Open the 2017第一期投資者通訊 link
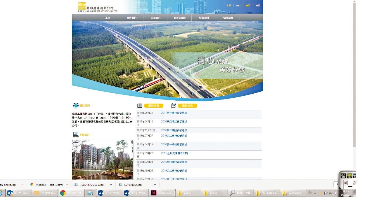374x210 pixels. (174, 113)
